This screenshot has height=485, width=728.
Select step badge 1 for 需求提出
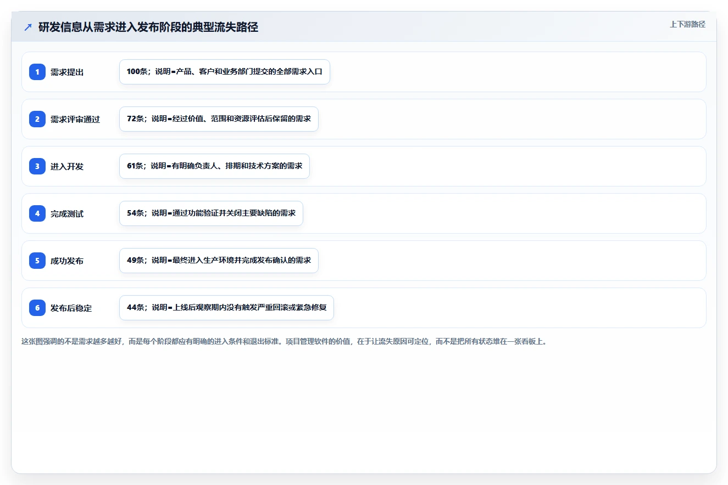tap(37, 72)
